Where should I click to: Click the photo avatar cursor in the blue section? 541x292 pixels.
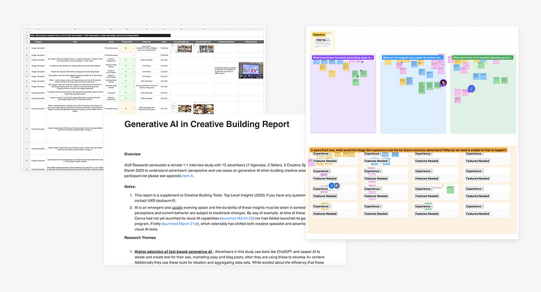(443, 83)
